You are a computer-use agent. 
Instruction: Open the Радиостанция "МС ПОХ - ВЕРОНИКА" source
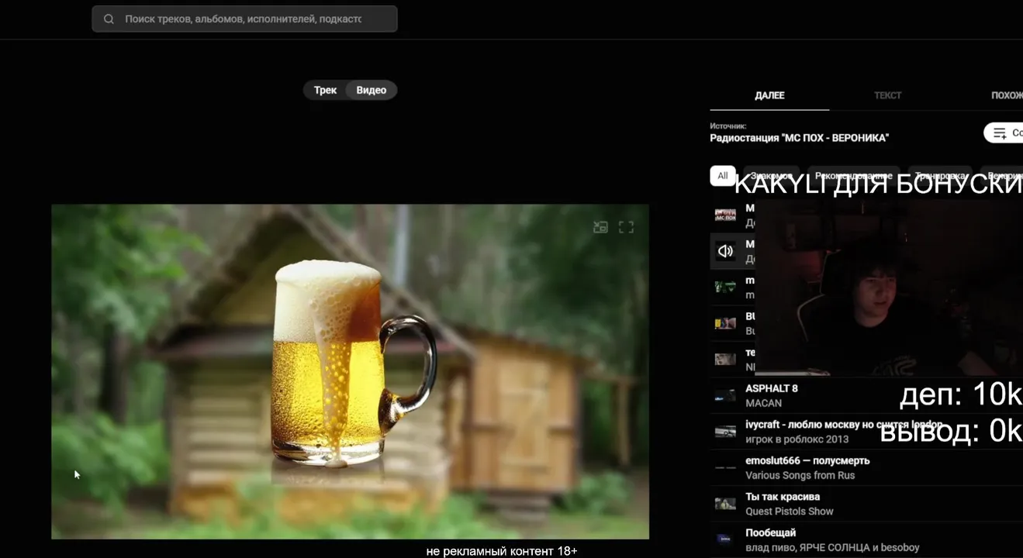click(x=800, y=138)
